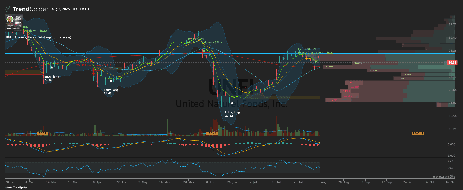Click the 24. Sep date label
The width and height of the screenshot is (463, 190).
pyautogui.click(x=408, y=182)
